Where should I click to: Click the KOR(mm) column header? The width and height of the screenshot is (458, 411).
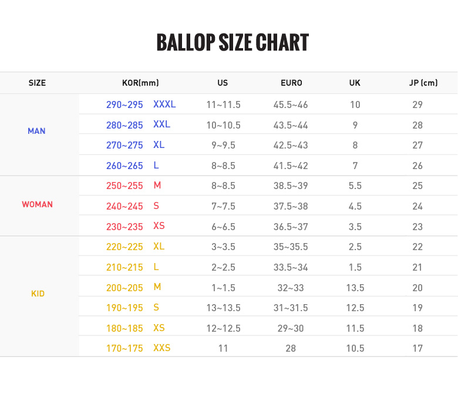140,83
